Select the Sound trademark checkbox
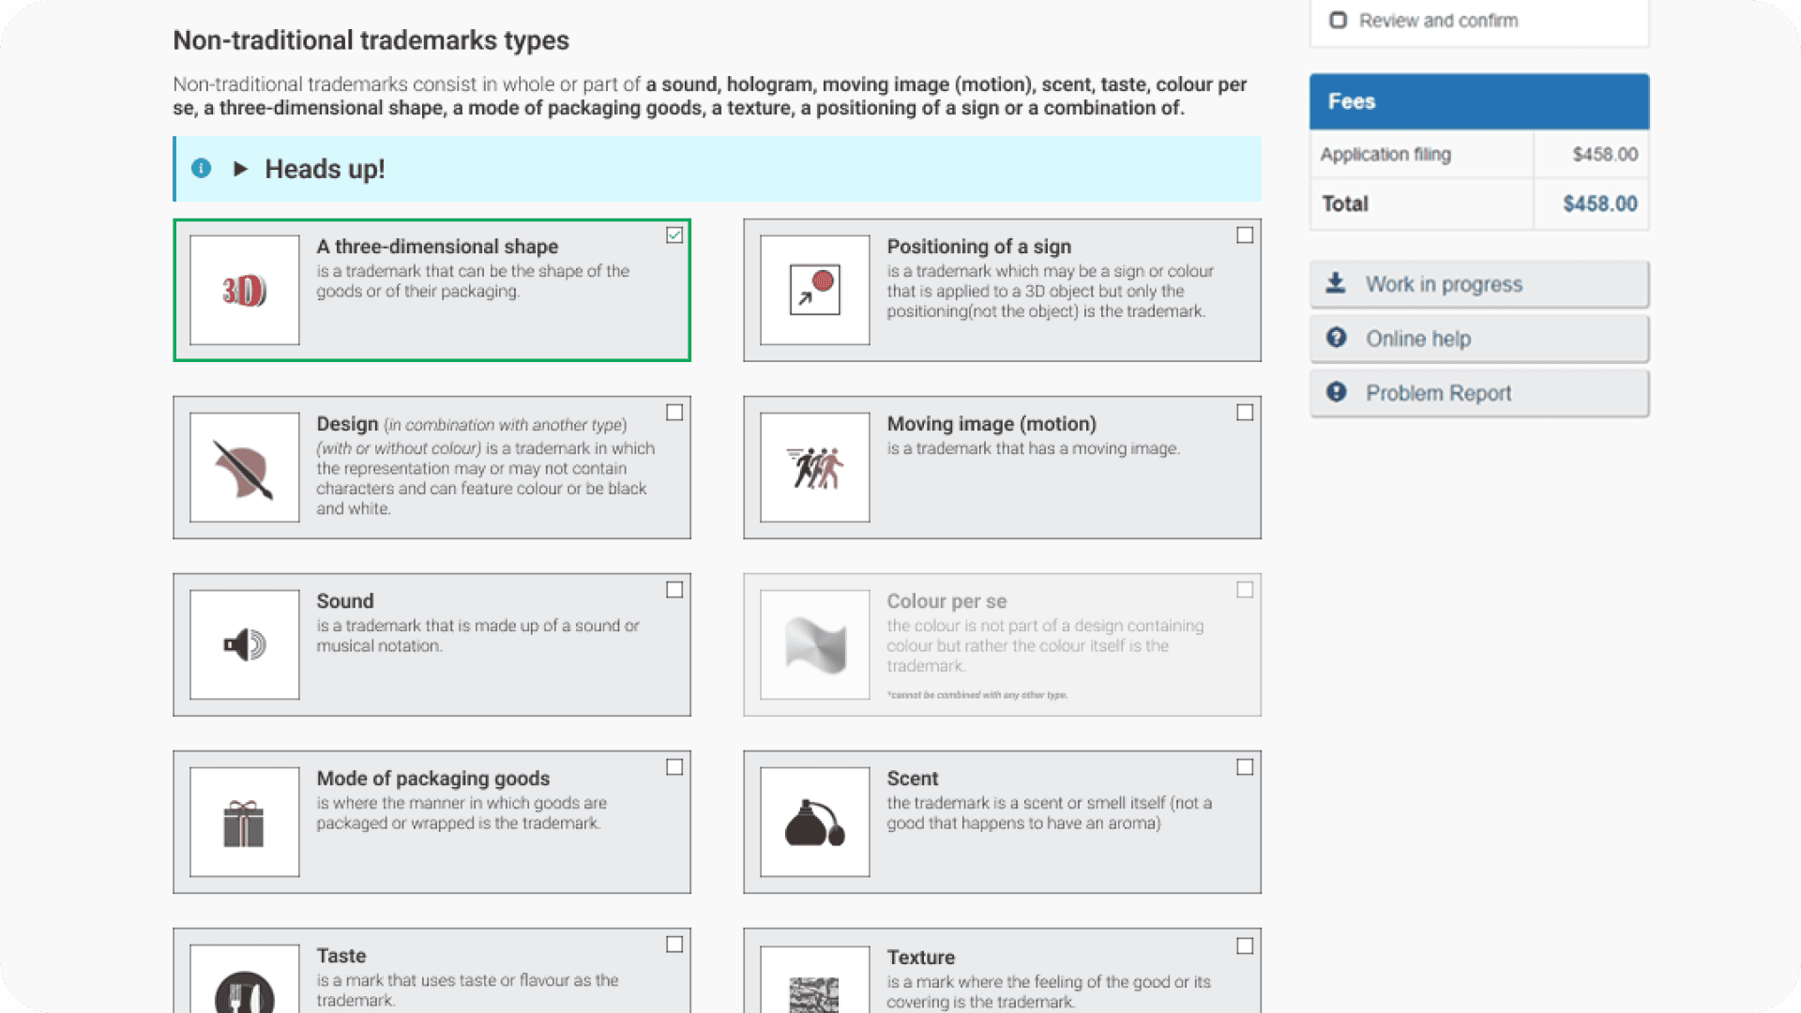This screenshot has height=1013, width=1801. coord(674,590)
